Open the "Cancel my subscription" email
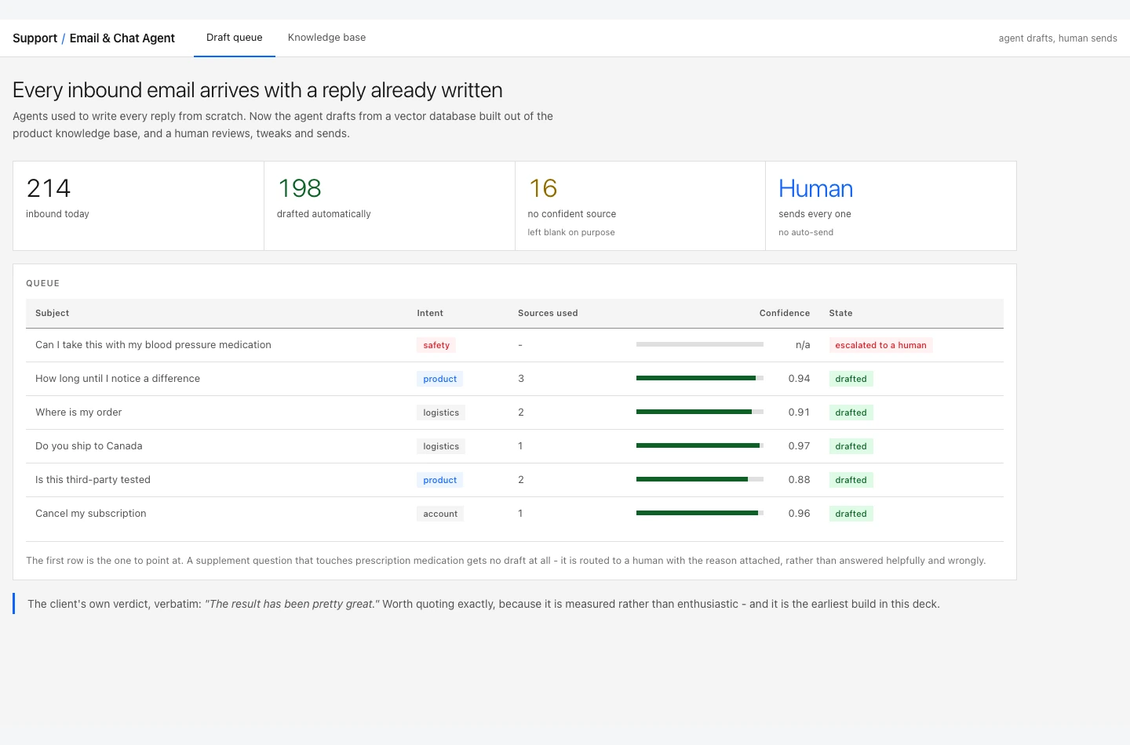 pyautogui.click(x=91, y=514)
